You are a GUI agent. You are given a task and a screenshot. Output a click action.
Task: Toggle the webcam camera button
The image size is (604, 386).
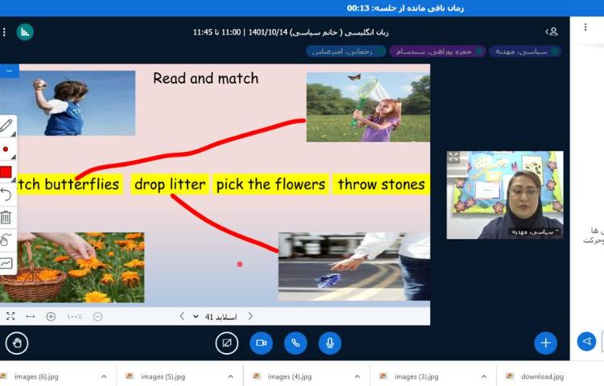tap(261, 343)
